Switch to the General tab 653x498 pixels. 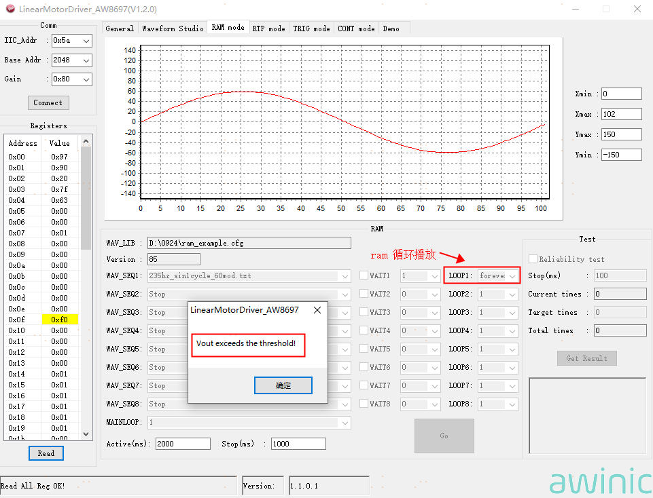click(120, 28)
